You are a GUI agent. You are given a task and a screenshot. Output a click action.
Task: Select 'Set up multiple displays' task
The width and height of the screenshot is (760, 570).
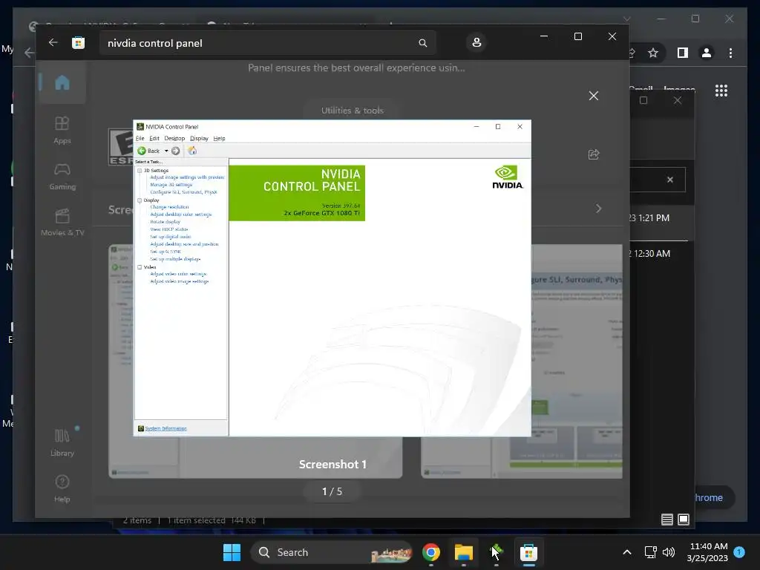click(175, 259)
